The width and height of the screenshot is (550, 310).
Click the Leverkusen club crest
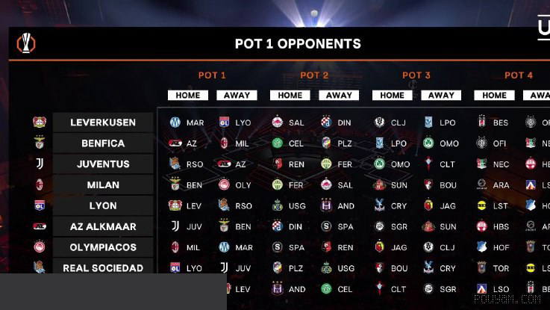(x=40, y=123)
